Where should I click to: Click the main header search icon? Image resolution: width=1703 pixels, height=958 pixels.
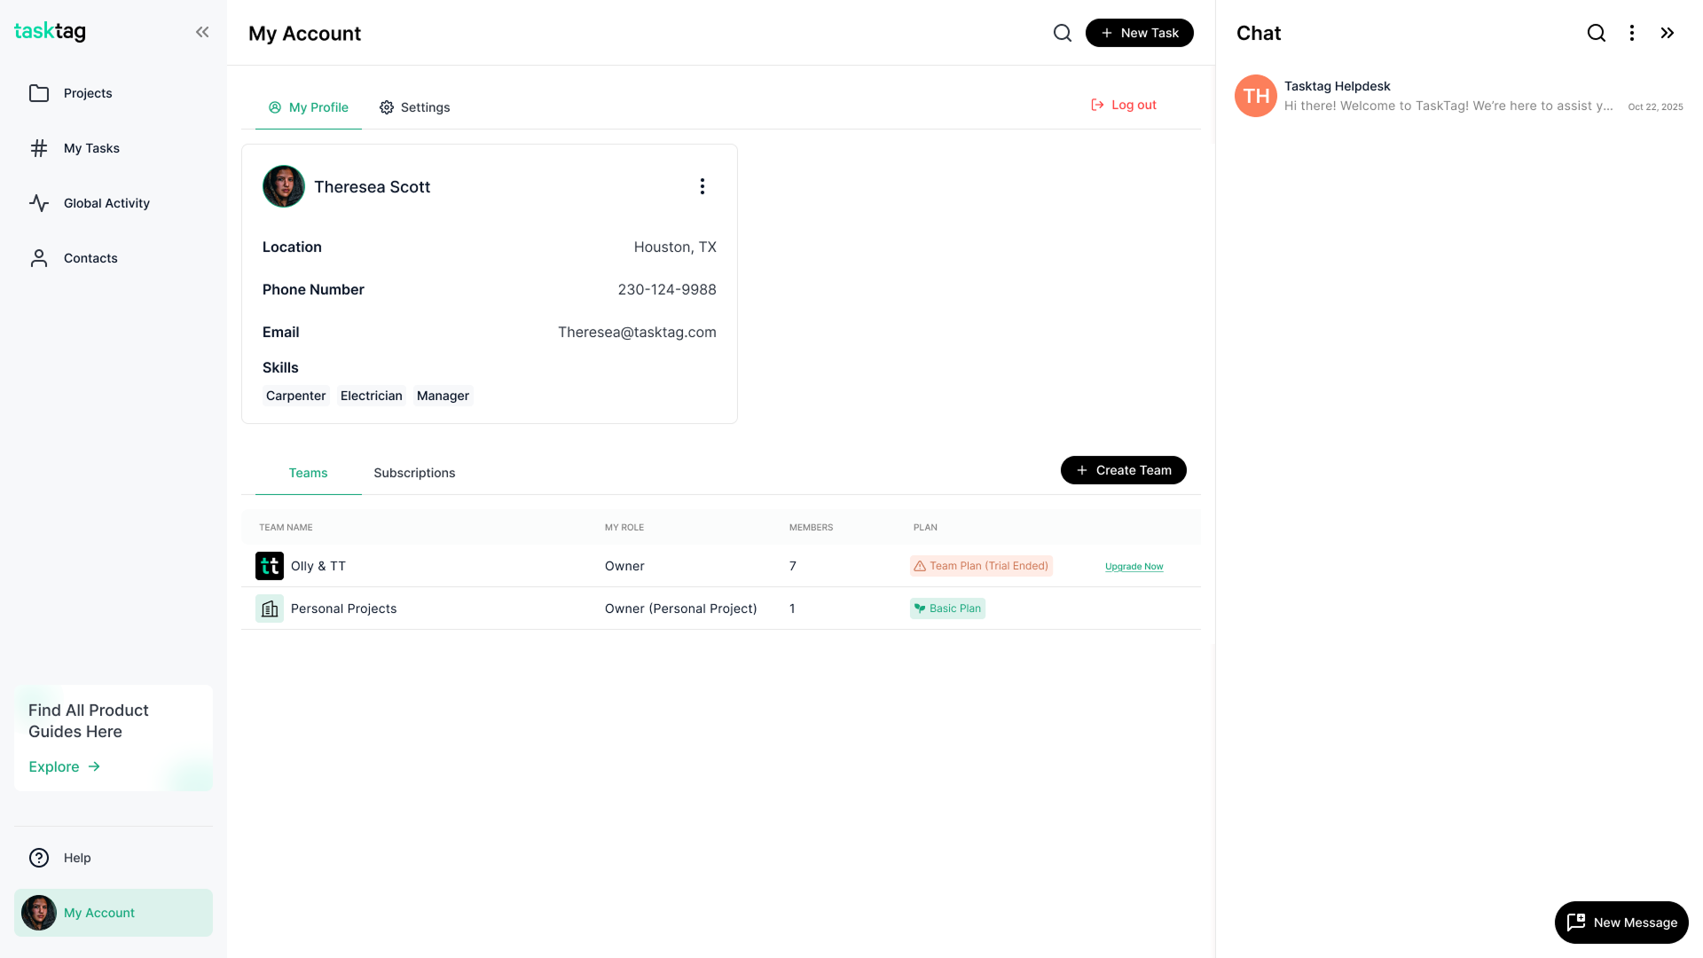[x=1062, y=33]
